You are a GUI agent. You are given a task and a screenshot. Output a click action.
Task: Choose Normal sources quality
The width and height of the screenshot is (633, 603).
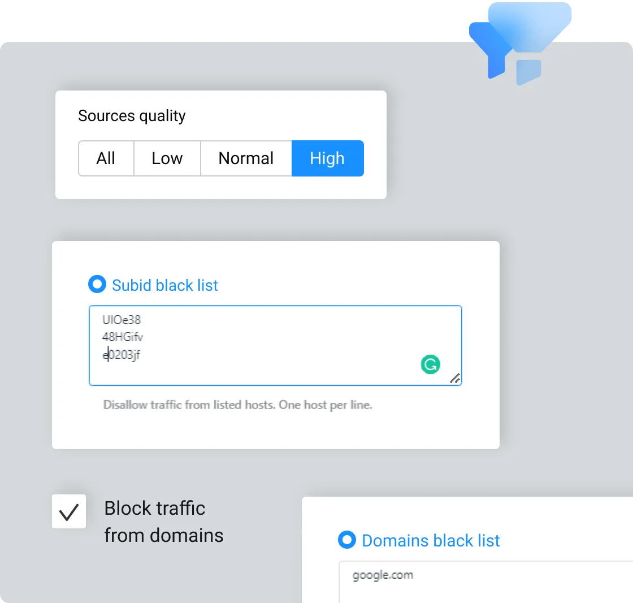pyautogui.click(x=246, y=158)
